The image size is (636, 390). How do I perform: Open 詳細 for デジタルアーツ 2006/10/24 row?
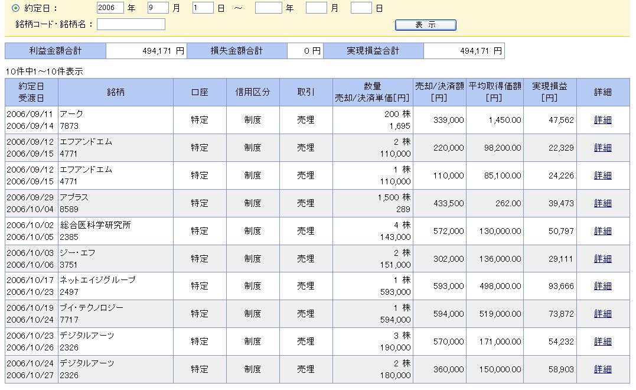tap(602, 369)
